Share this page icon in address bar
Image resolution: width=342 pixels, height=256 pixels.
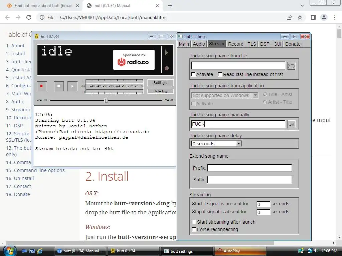coord(289,17)
